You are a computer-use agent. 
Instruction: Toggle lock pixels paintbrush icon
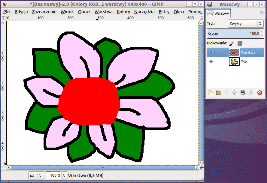point(232,43)
